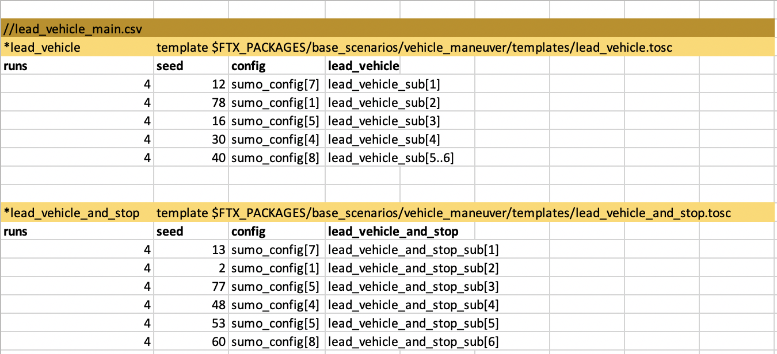Select the bold lead_vehicle column header cell
Screen dimensions: 777x354
click(x=363, y=66)
